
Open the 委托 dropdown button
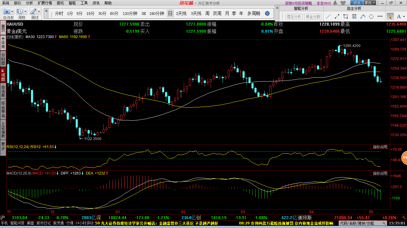(x=370, y=3)
